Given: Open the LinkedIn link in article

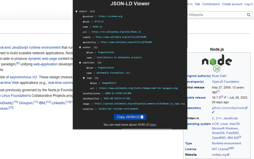Looking at the screenshot, I should click(x=58, y=103).
